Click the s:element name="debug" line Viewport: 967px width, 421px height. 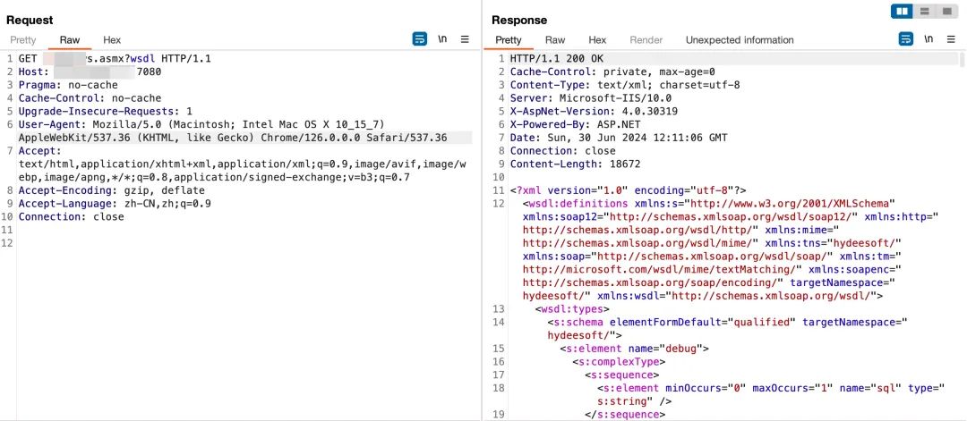[634, 349]
